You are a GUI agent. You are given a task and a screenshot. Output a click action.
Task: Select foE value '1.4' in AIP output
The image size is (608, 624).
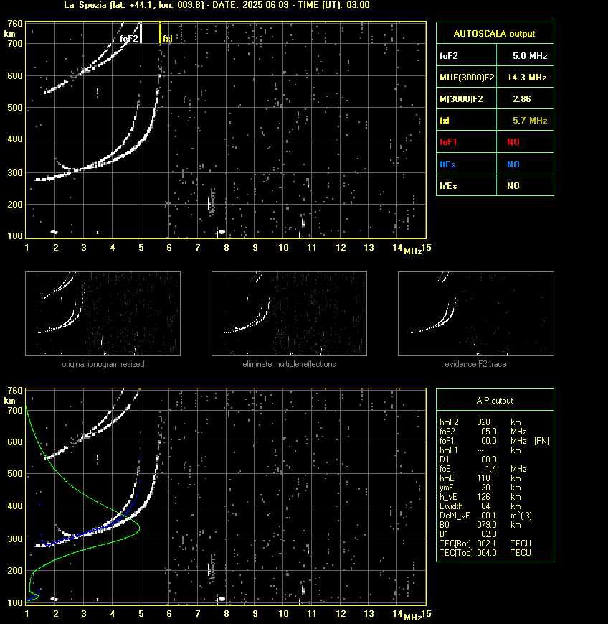[490, 469]
